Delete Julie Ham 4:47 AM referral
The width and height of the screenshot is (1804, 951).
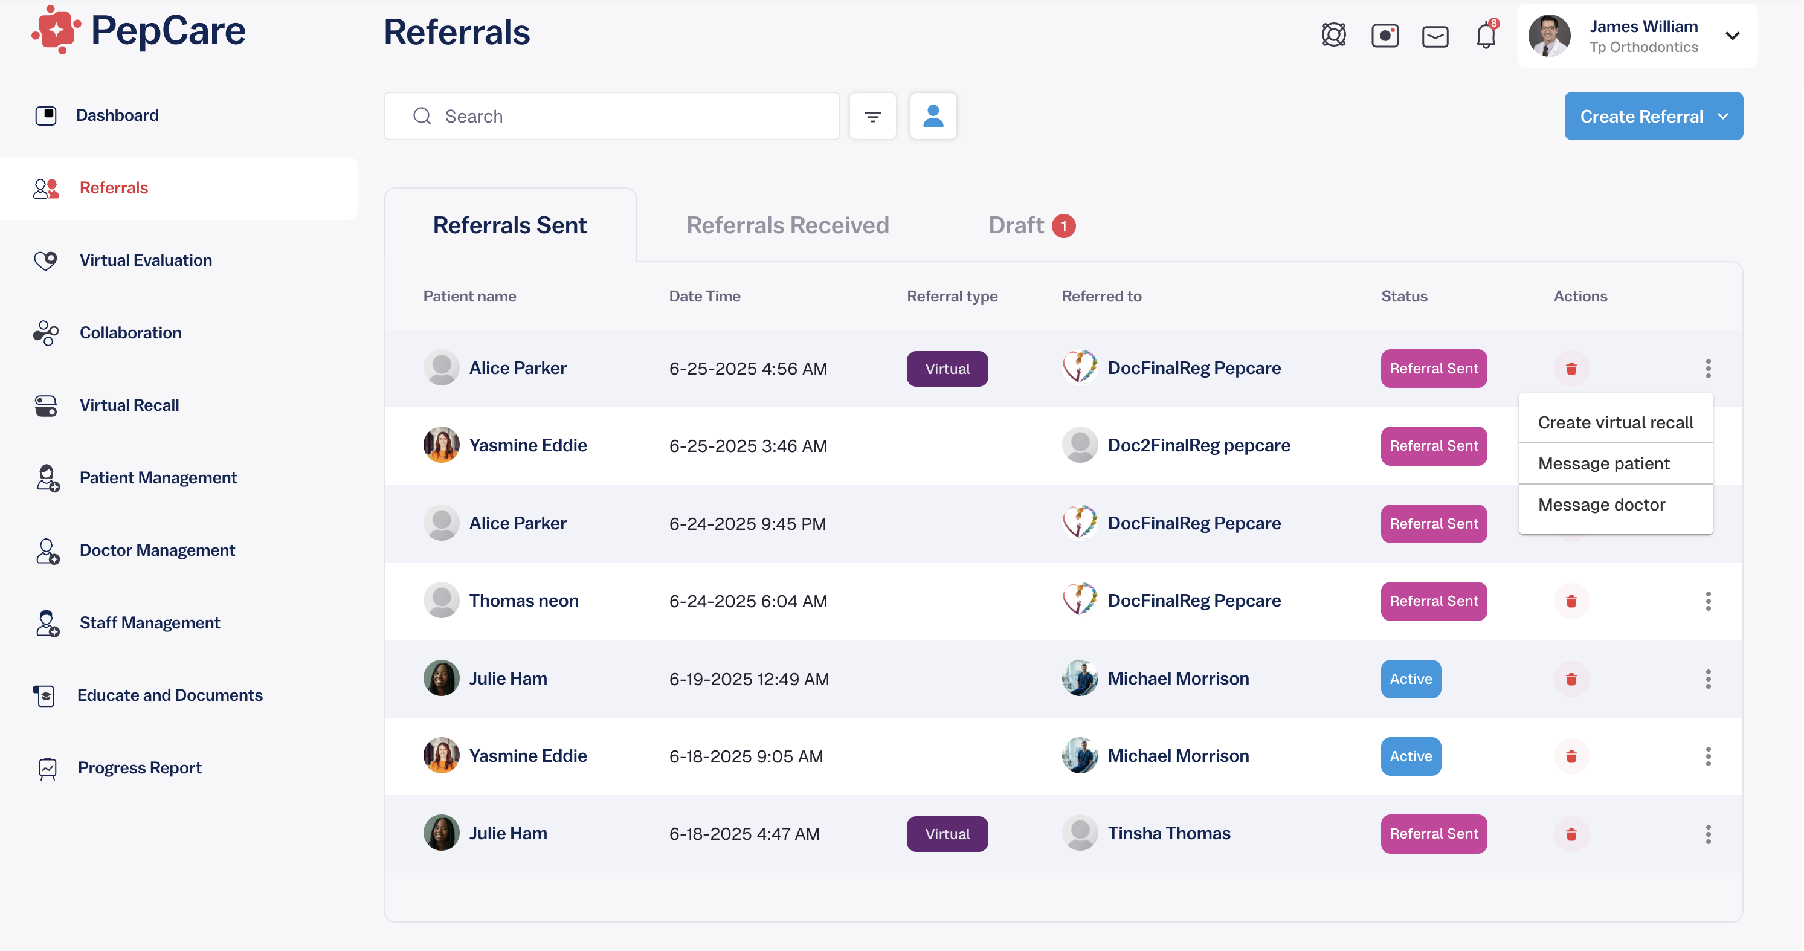tap(1571, 834)
